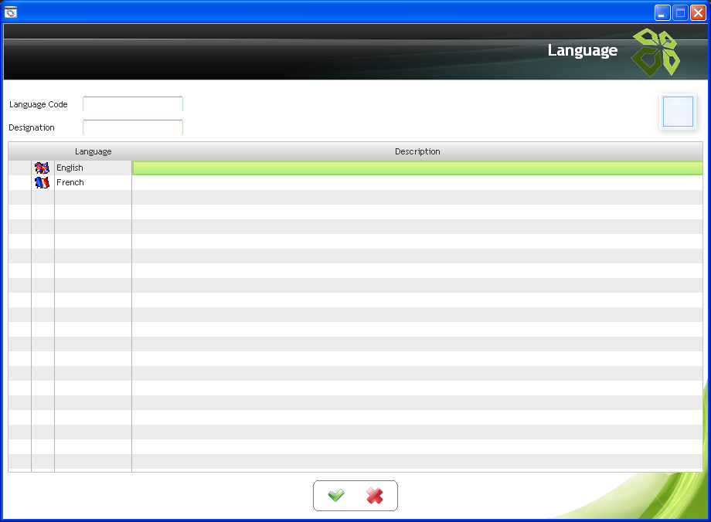Image resolution: width=711 pixels, height=522 pixels.
Task: Select the English flag icon
Action: click(x=43, y=168)
